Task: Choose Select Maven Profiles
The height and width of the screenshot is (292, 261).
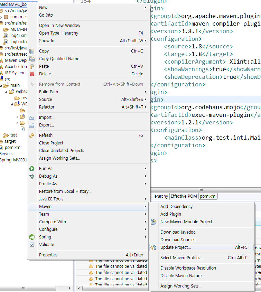Action: [x=202, y=258]
